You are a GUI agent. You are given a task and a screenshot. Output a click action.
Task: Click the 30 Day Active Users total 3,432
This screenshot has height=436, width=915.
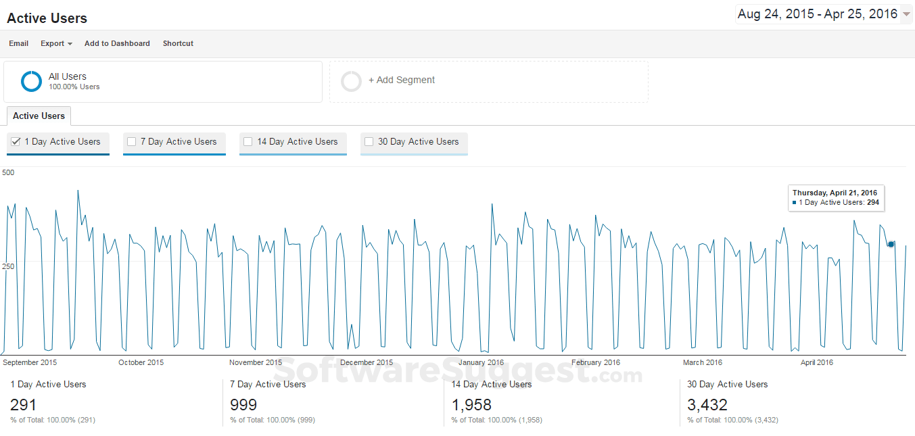707,405
